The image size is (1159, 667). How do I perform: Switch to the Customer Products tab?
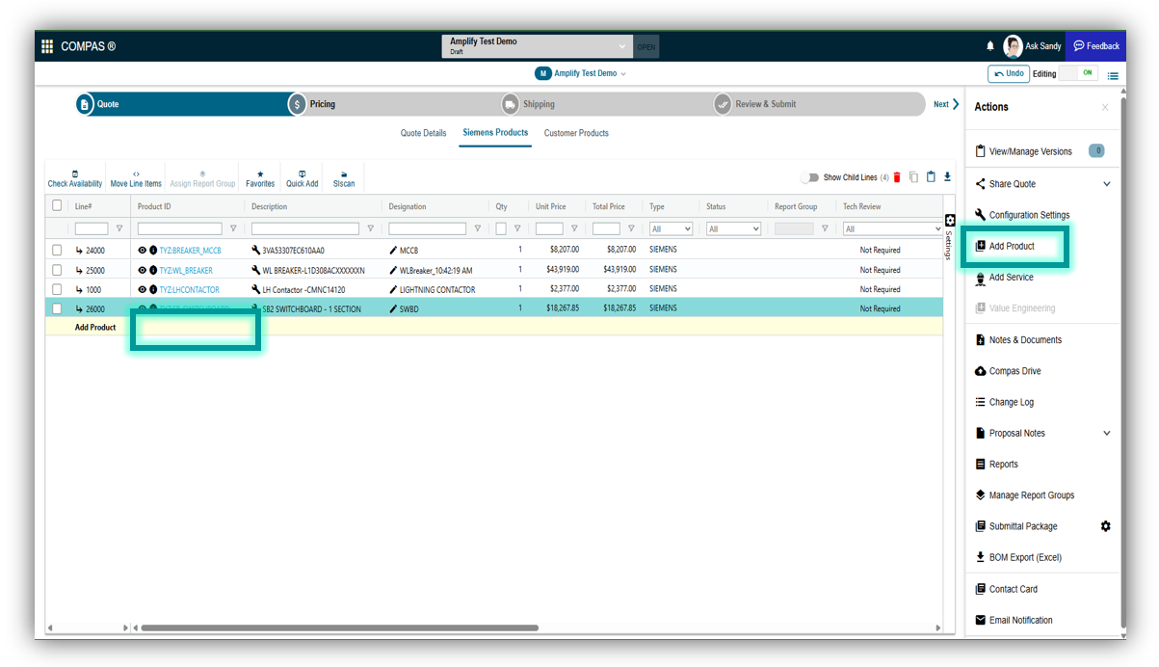coord(576,133)
